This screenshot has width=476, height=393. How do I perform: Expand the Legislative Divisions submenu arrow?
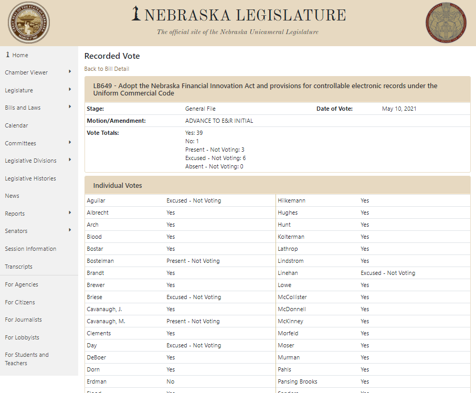[70, 160]
